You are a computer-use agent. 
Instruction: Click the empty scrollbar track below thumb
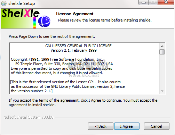(x=162, y=71)
